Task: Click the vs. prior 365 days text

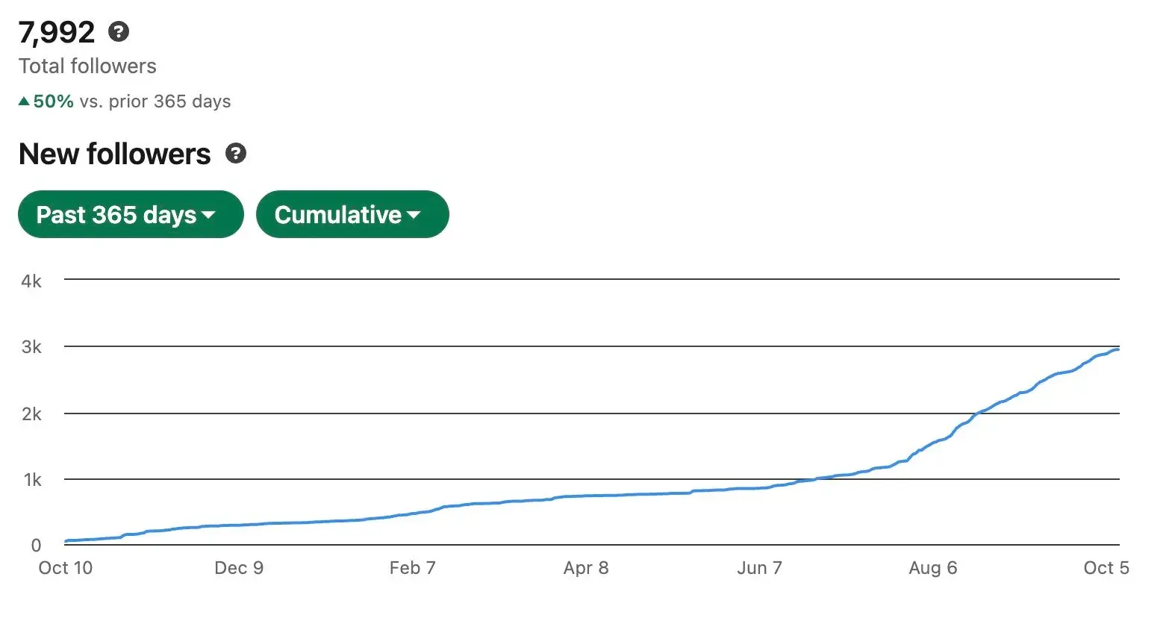Action: tap(155, 102)
